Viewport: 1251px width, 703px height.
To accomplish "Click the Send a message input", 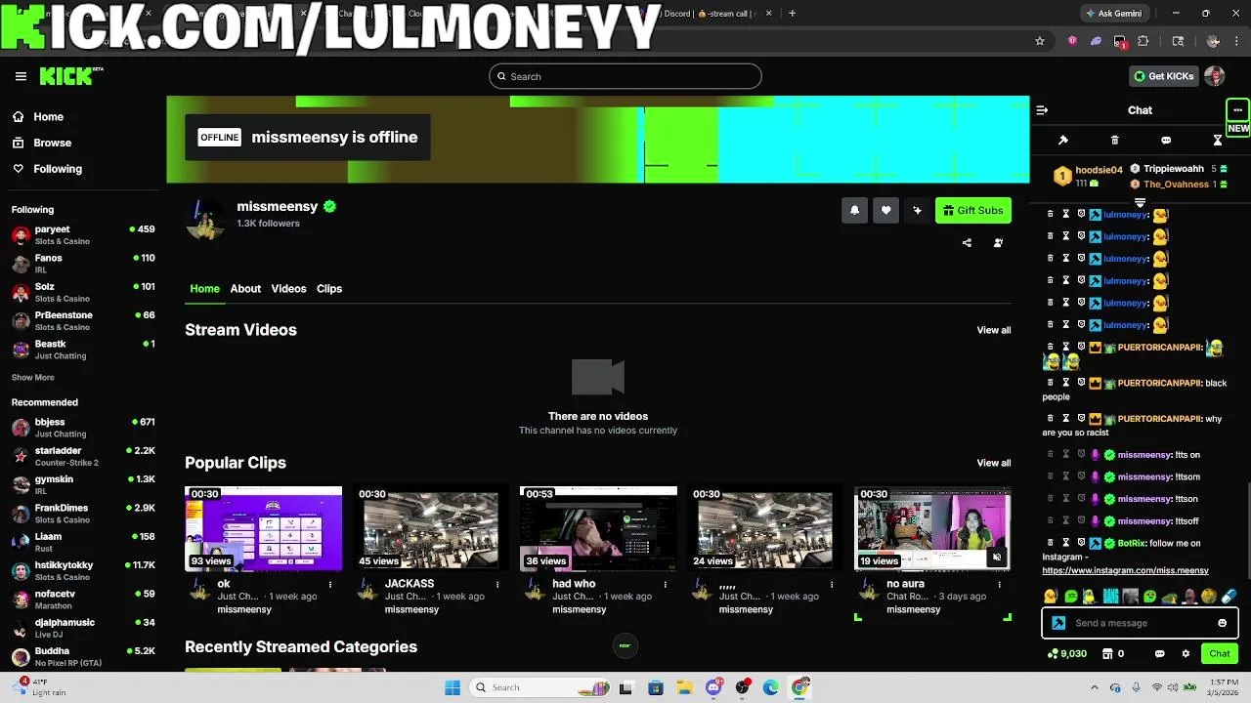I will 1140,623.
